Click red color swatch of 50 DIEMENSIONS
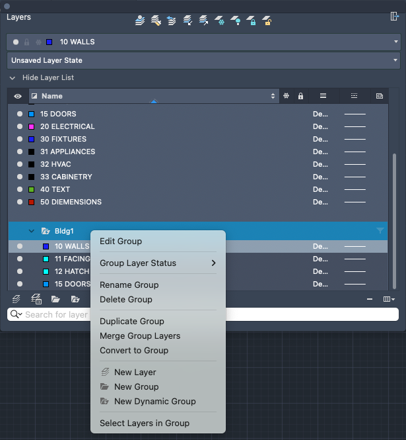Screen dimensions: 406x440 32,202
